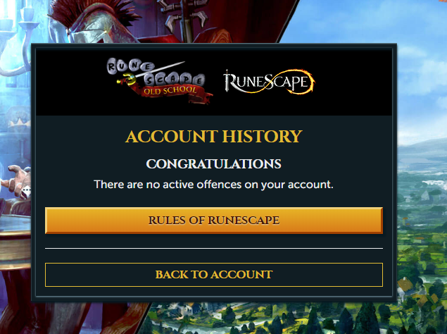
Task: Click the Old School RuneScape logo
Action: 160,81
